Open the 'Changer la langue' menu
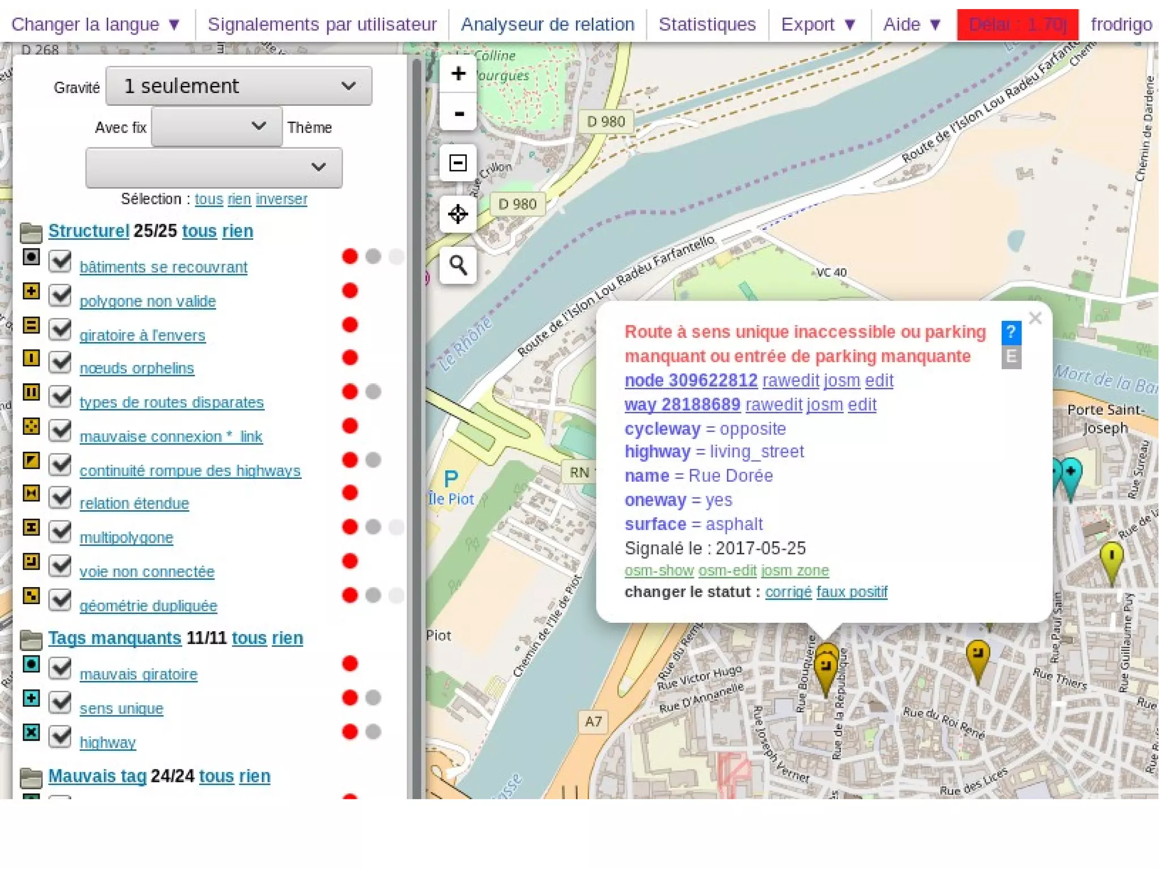 (96, 24)
